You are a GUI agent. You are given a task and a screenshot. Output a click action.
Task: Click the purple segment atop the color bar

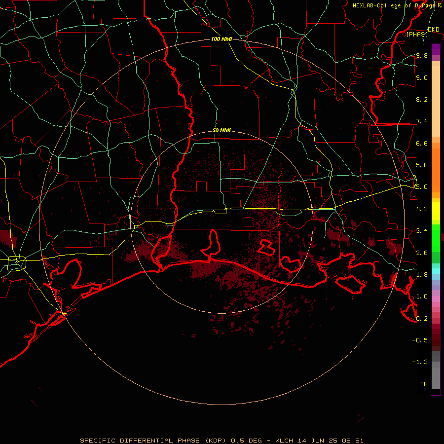(x=436, y=49)
